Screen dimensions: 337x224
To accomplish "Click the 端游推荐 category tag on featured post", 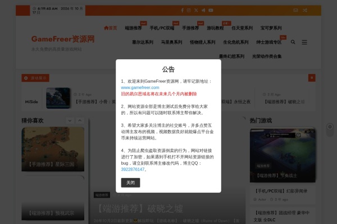I will 102,195.
